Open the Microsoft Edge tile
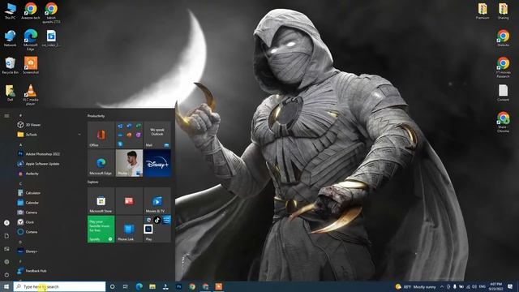The image size is (519, 292). 101,163
